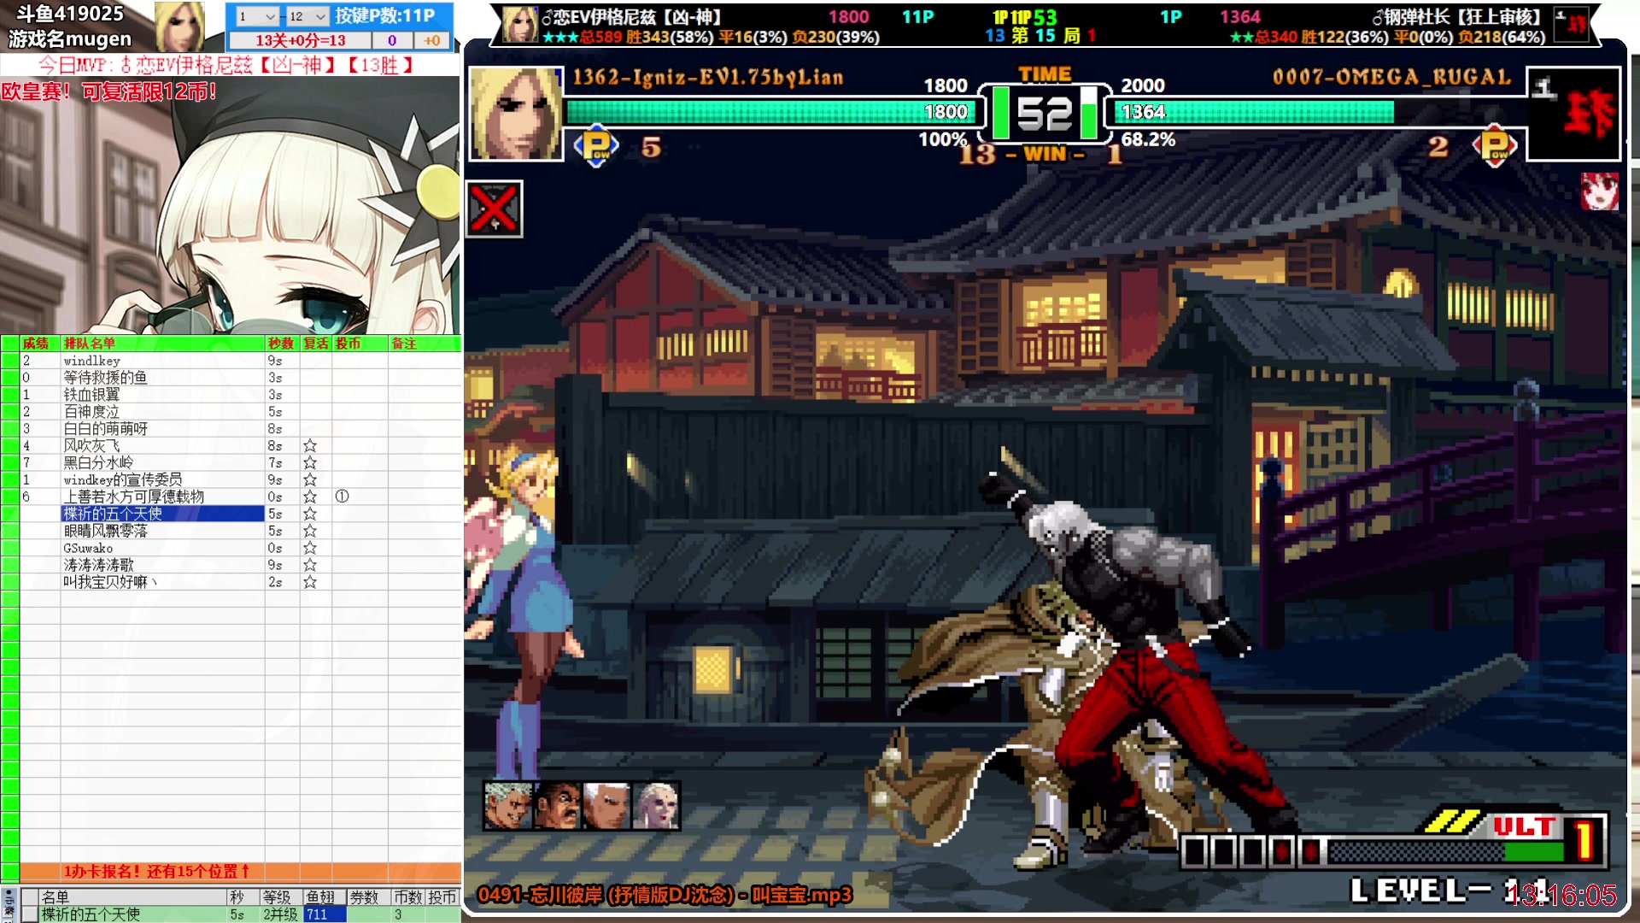This screenshot has width=1640, height=923.
Task: Select the 百神度泣 queue entry
Action: click(91, 412)
